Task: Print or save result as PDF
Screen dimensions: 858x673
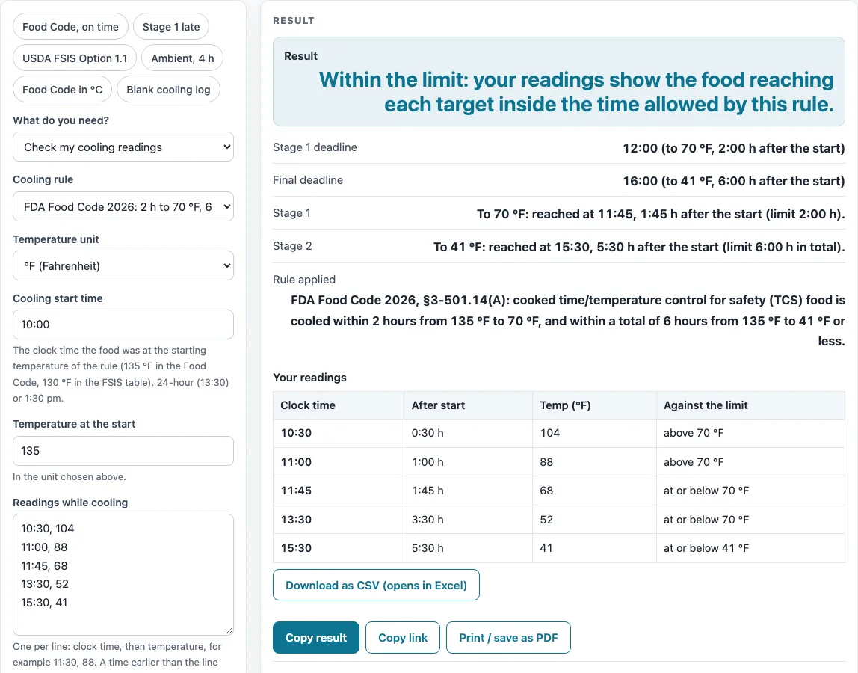Action: click(508, 637)
